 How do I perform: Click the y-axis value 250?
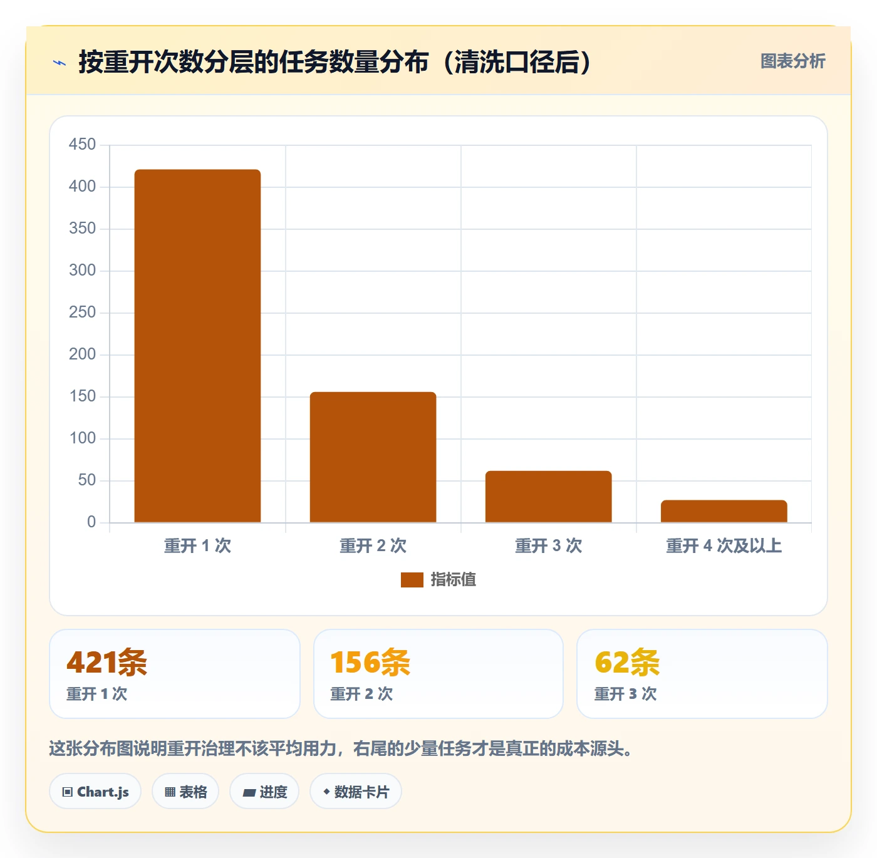82,313
